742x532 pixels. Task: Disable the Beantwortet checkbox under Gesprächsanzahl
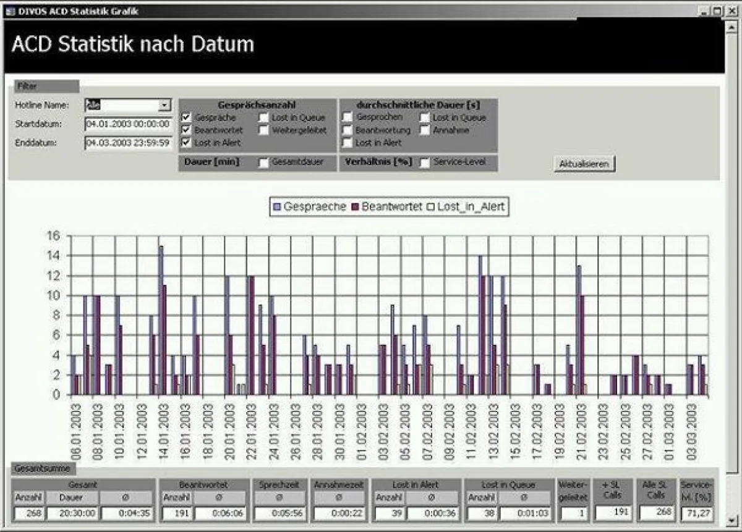[x=186, y=130]
